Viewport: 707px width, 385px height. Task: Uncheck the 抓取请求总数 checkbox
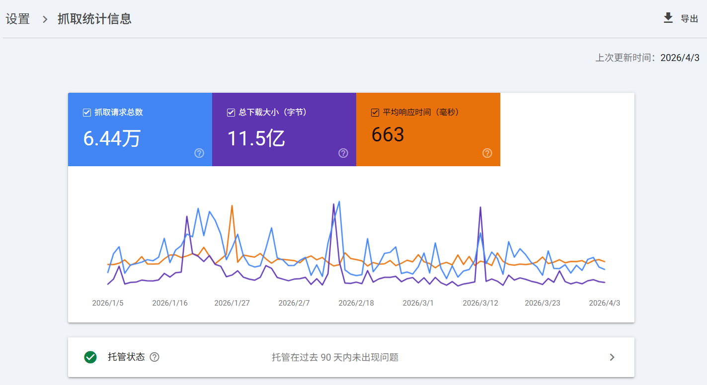pyautogui.click(x=87, y=113)
